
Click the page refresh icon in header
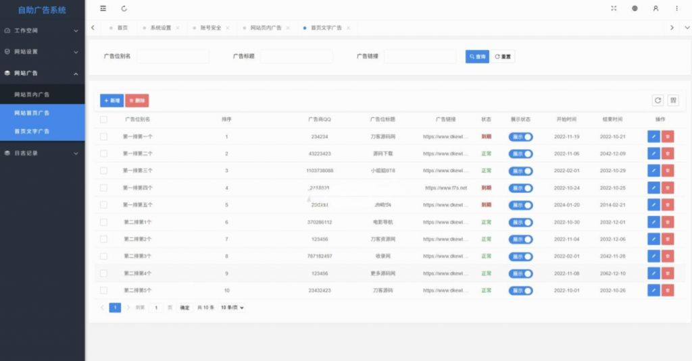[124, 9]
